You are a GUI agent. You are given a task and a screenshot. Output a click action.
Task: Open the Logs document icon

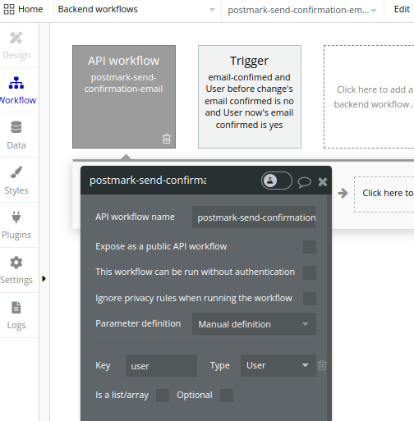coord(16,308)
